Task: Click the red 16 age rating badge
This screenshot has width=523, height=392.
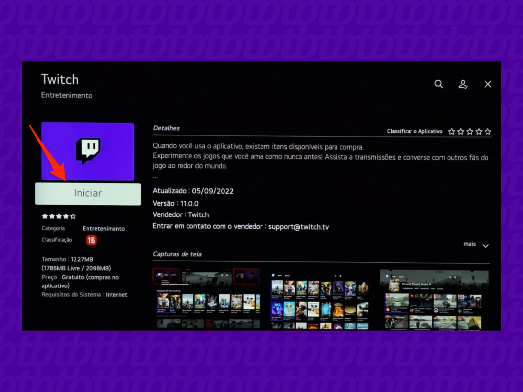Action: 91,240
